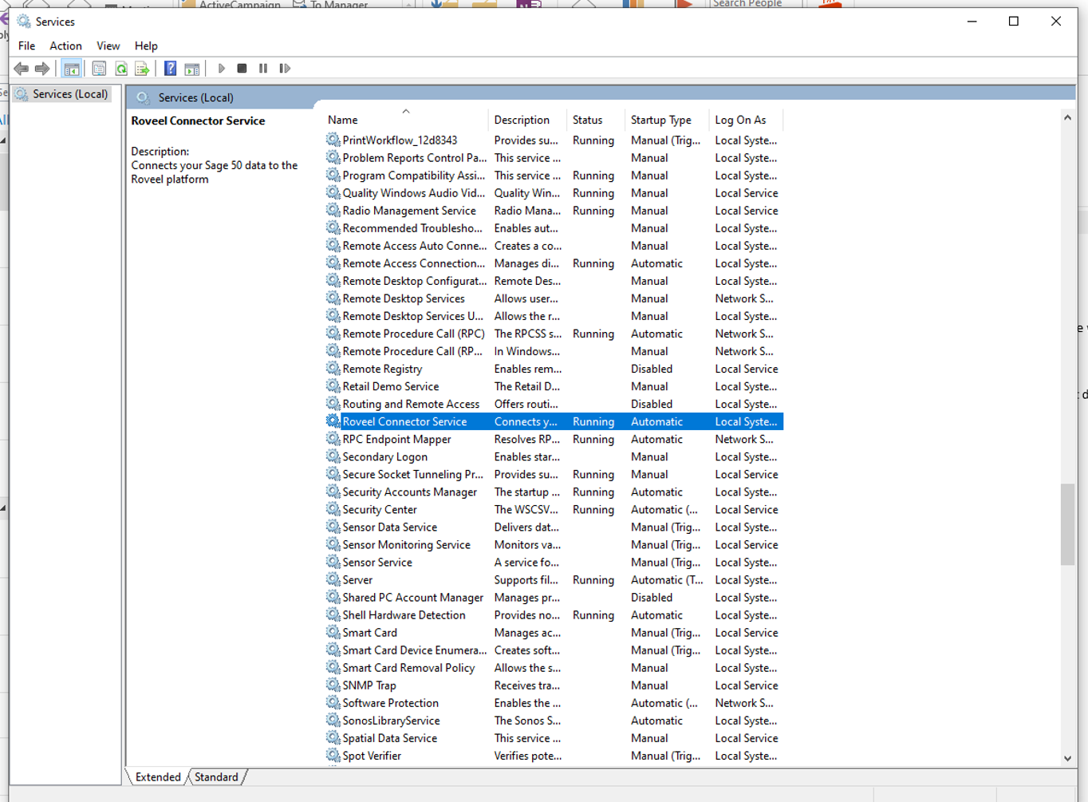
Task: Click the green Refresh toolbar icon
Action: (x=121, y=69)
